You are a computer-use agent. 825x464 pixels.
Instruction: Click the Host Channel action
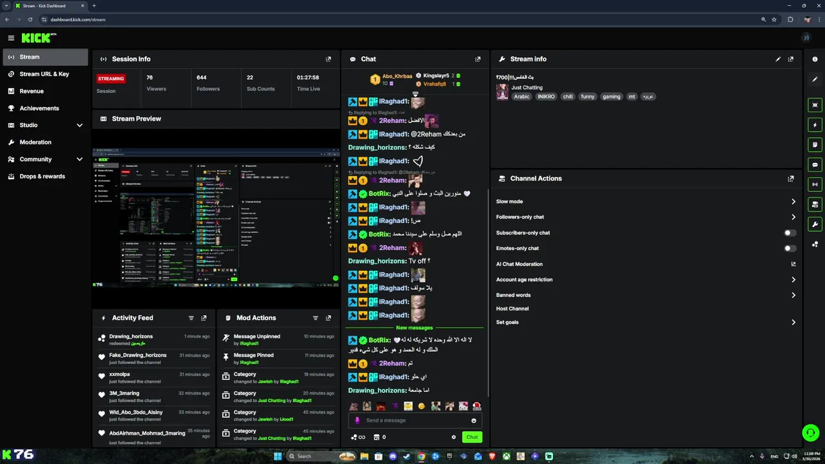coord(512,309)
